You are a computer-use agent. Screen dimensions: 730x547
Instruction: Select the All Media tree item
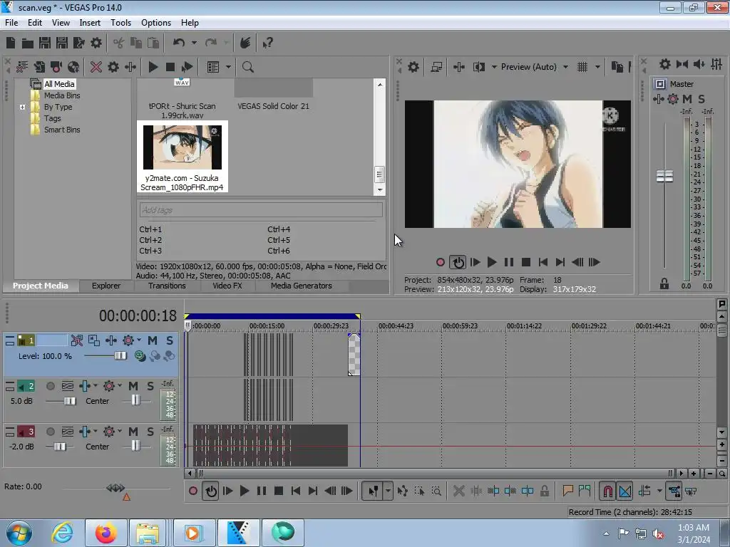pyautogui.click(x=59, y=84)
